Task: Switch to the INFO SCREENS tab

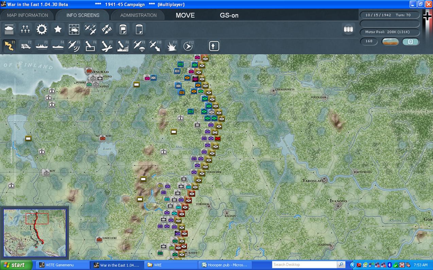Action: [83, 15]
